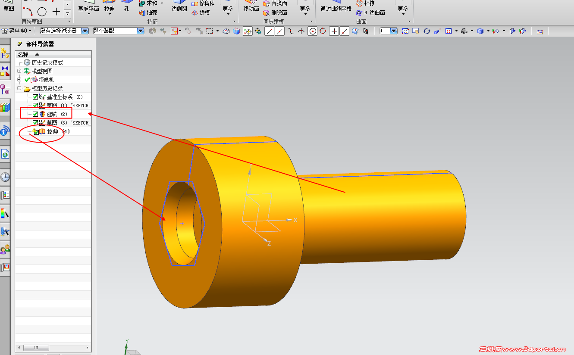Click the Rotate view icon
Screen dimensions: 574x355
[x=427, y=31]
